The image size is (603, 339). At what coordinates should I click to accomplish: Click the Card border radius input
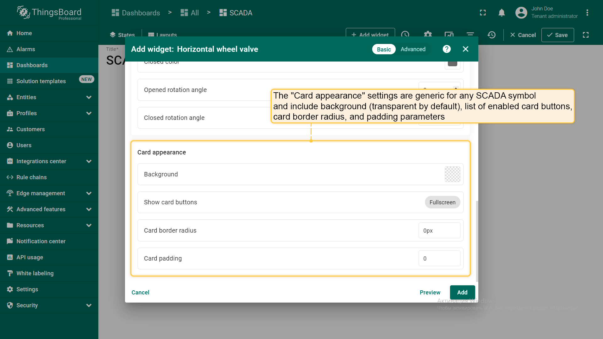pos(439,231)
